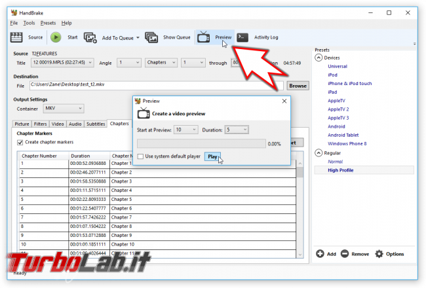Viewport: 426px width, 288px height.
Task: Select the iPhone & iPod touch preset
Action: point(350,83)
